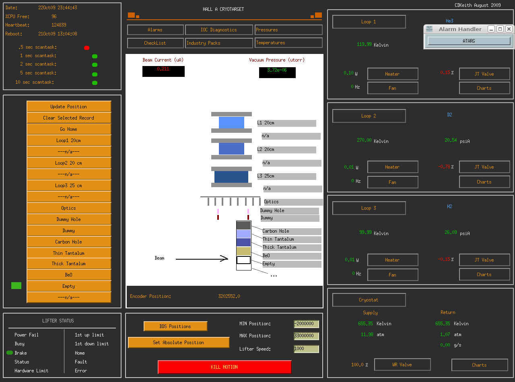Viewport: 515px width, 382px height.
Task: Open the WR Valve control
Action: pos(402,365)
